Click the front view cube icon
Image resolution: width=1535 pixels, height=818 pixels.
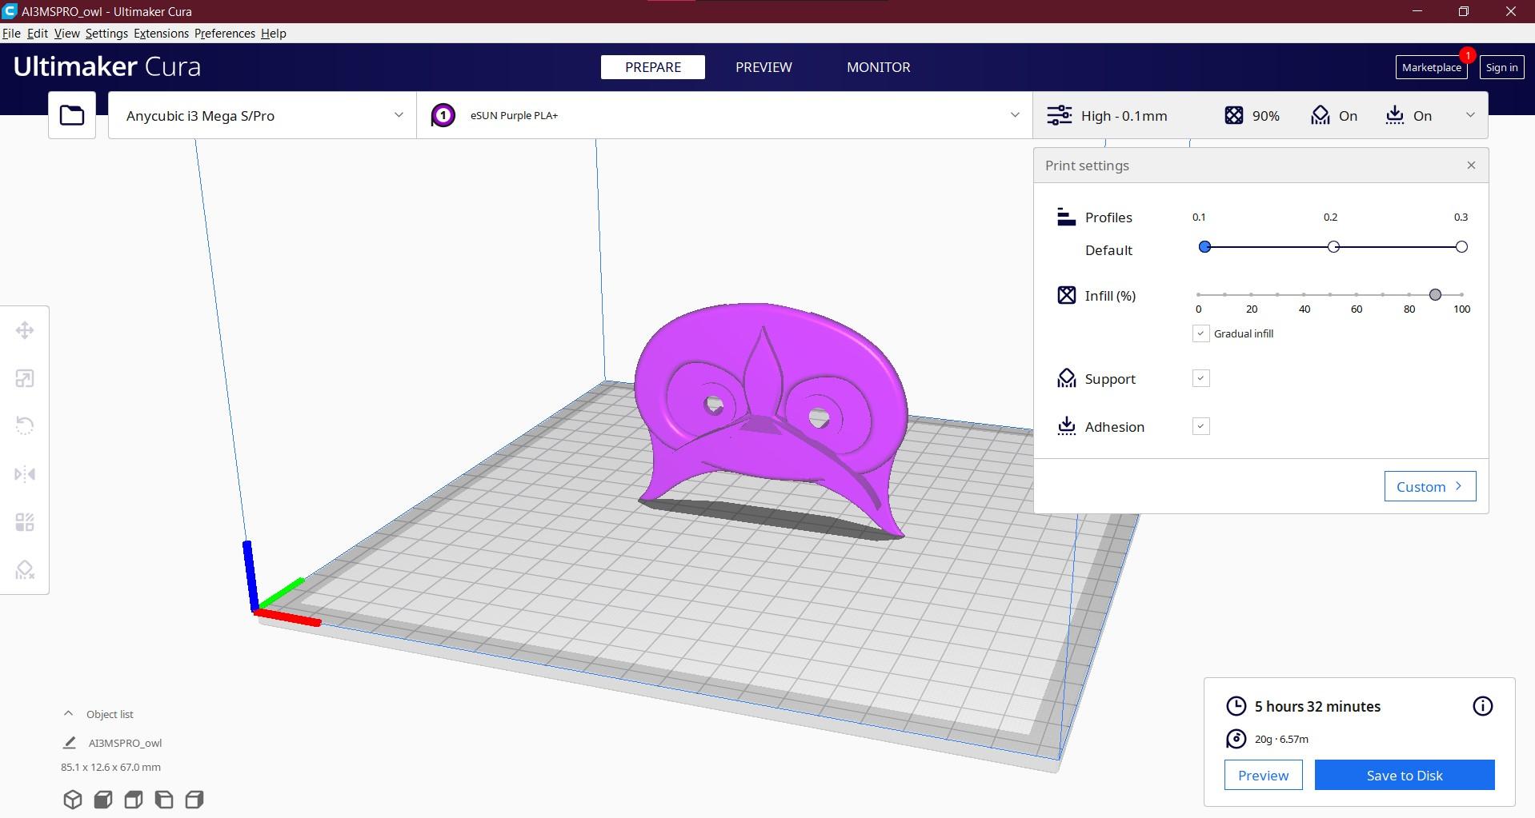pos(102,799)
